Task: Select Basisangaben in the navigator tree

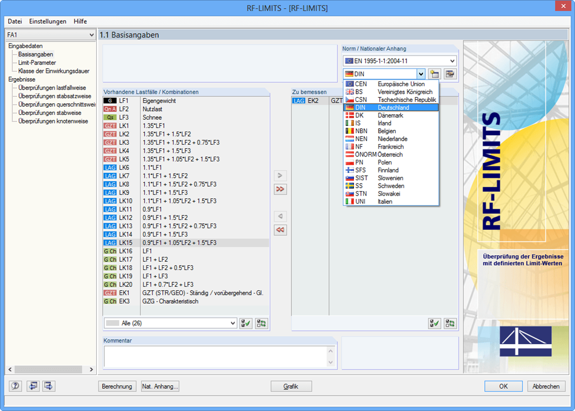Action: tap(35, 54)
